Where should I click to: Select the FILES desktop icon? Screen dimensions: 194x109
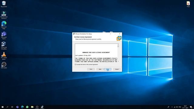tap(188, 4)
